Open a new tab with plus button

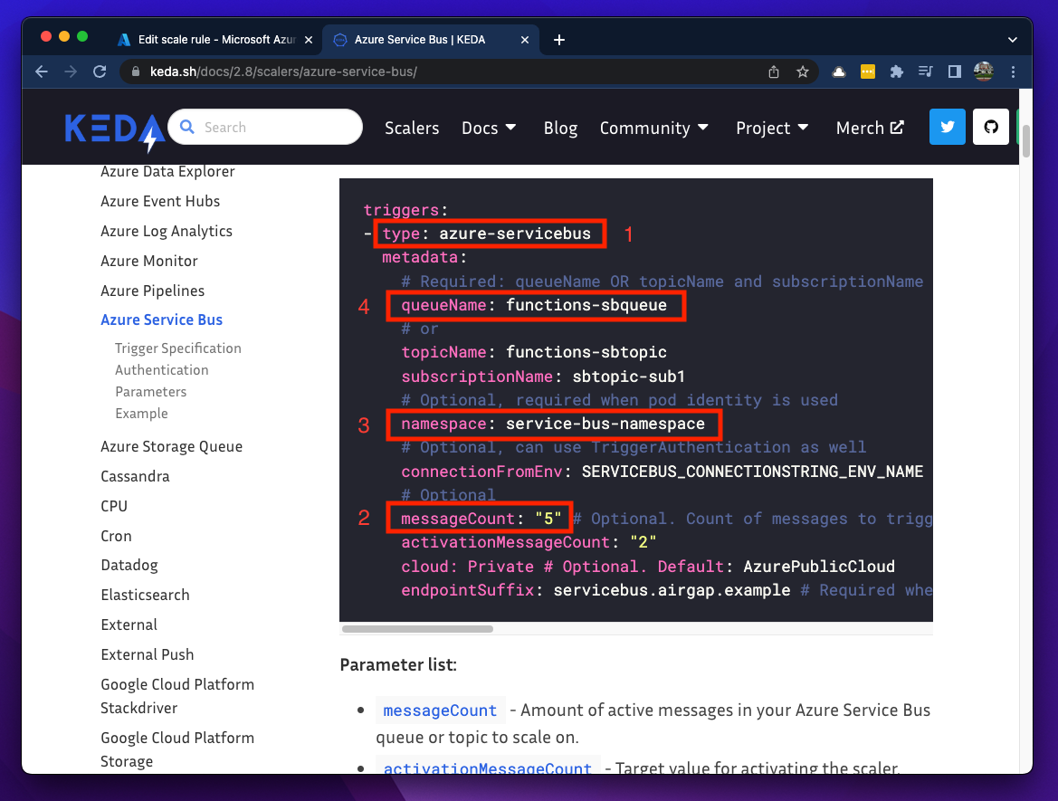pyautogui.click(x=559, y=40)
